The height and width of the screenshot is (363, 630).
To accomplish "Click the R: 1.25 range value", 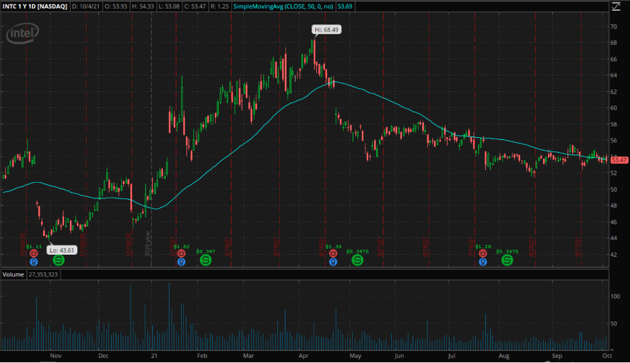I will [221, 7].
